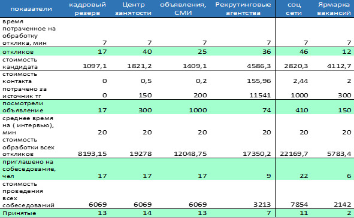The image size is (354, 218).
Task: Click cell with value 7854
Action: (x=299, y=204)
